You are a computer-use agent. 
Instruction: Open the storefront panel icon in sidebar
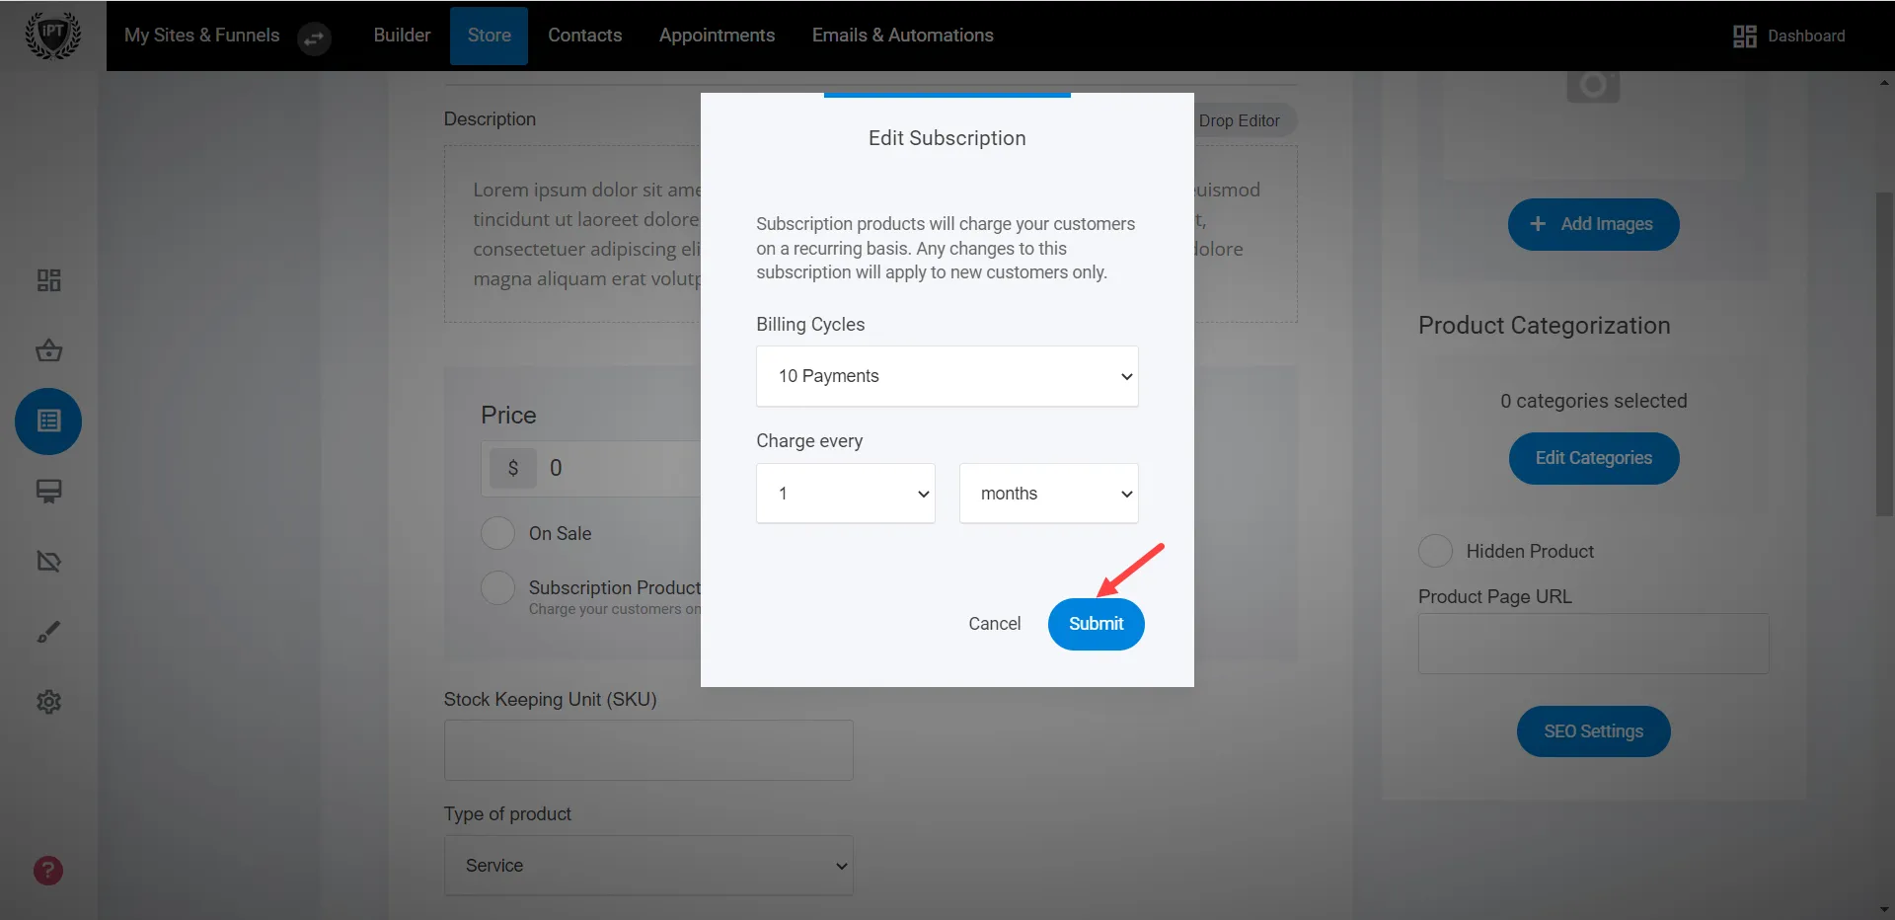[x=47, y=491]
